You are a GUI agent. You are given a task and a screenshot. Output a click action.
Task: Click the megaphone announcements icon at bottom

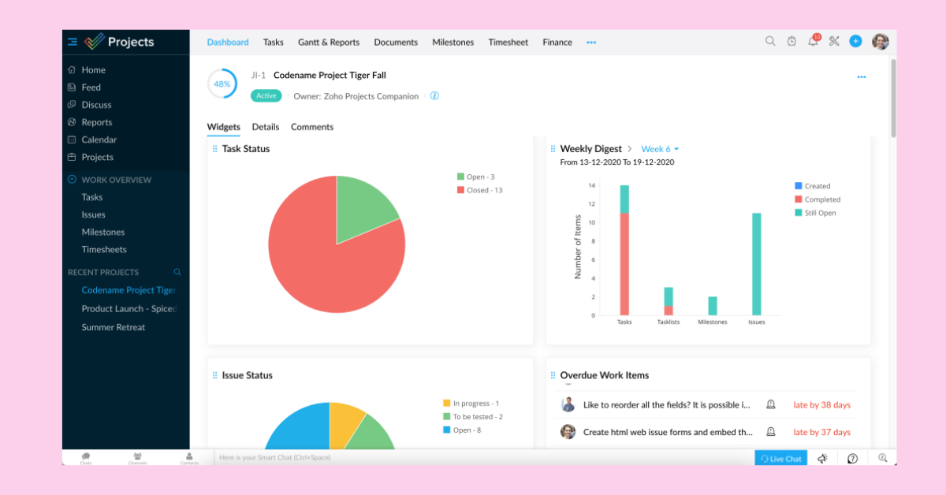(822, 458)
